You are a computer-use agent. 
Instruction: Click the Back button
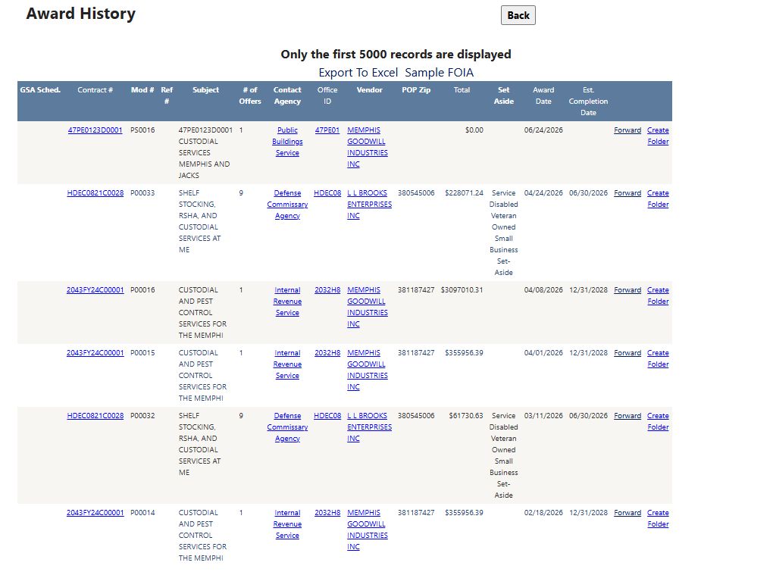click(x=518, y=15)
